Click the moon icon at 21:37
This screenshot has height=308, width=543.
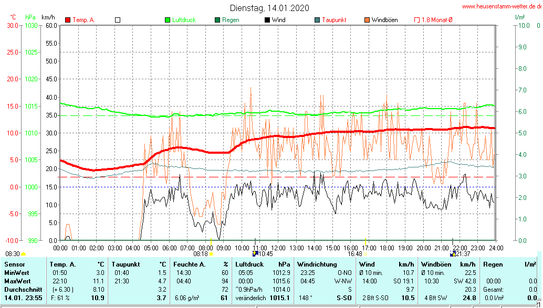coord(453,253)
